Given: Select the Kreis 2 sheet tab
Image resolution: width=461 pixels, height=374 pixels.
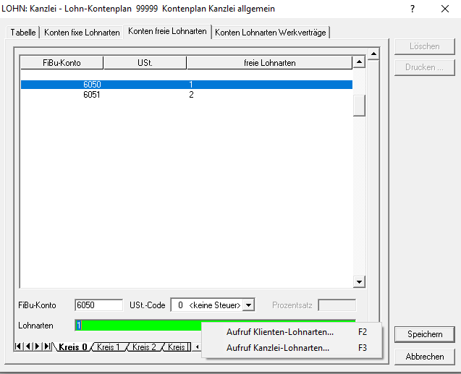Looking at the screenshot, I should pyautogui.click(x=144, y=347).
